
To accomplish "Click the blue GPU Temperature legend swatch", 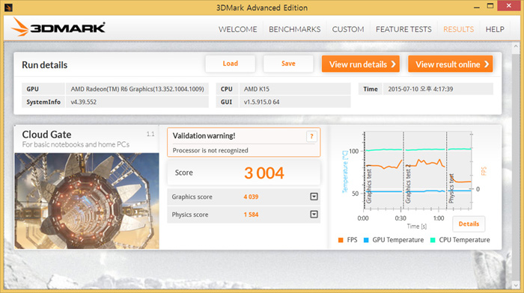I will pyautogui.click(x=366, y=240).
